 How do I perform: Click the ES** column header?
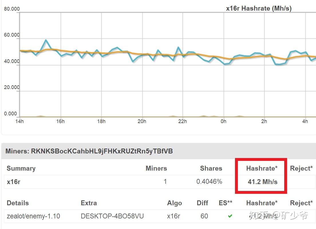226,203
